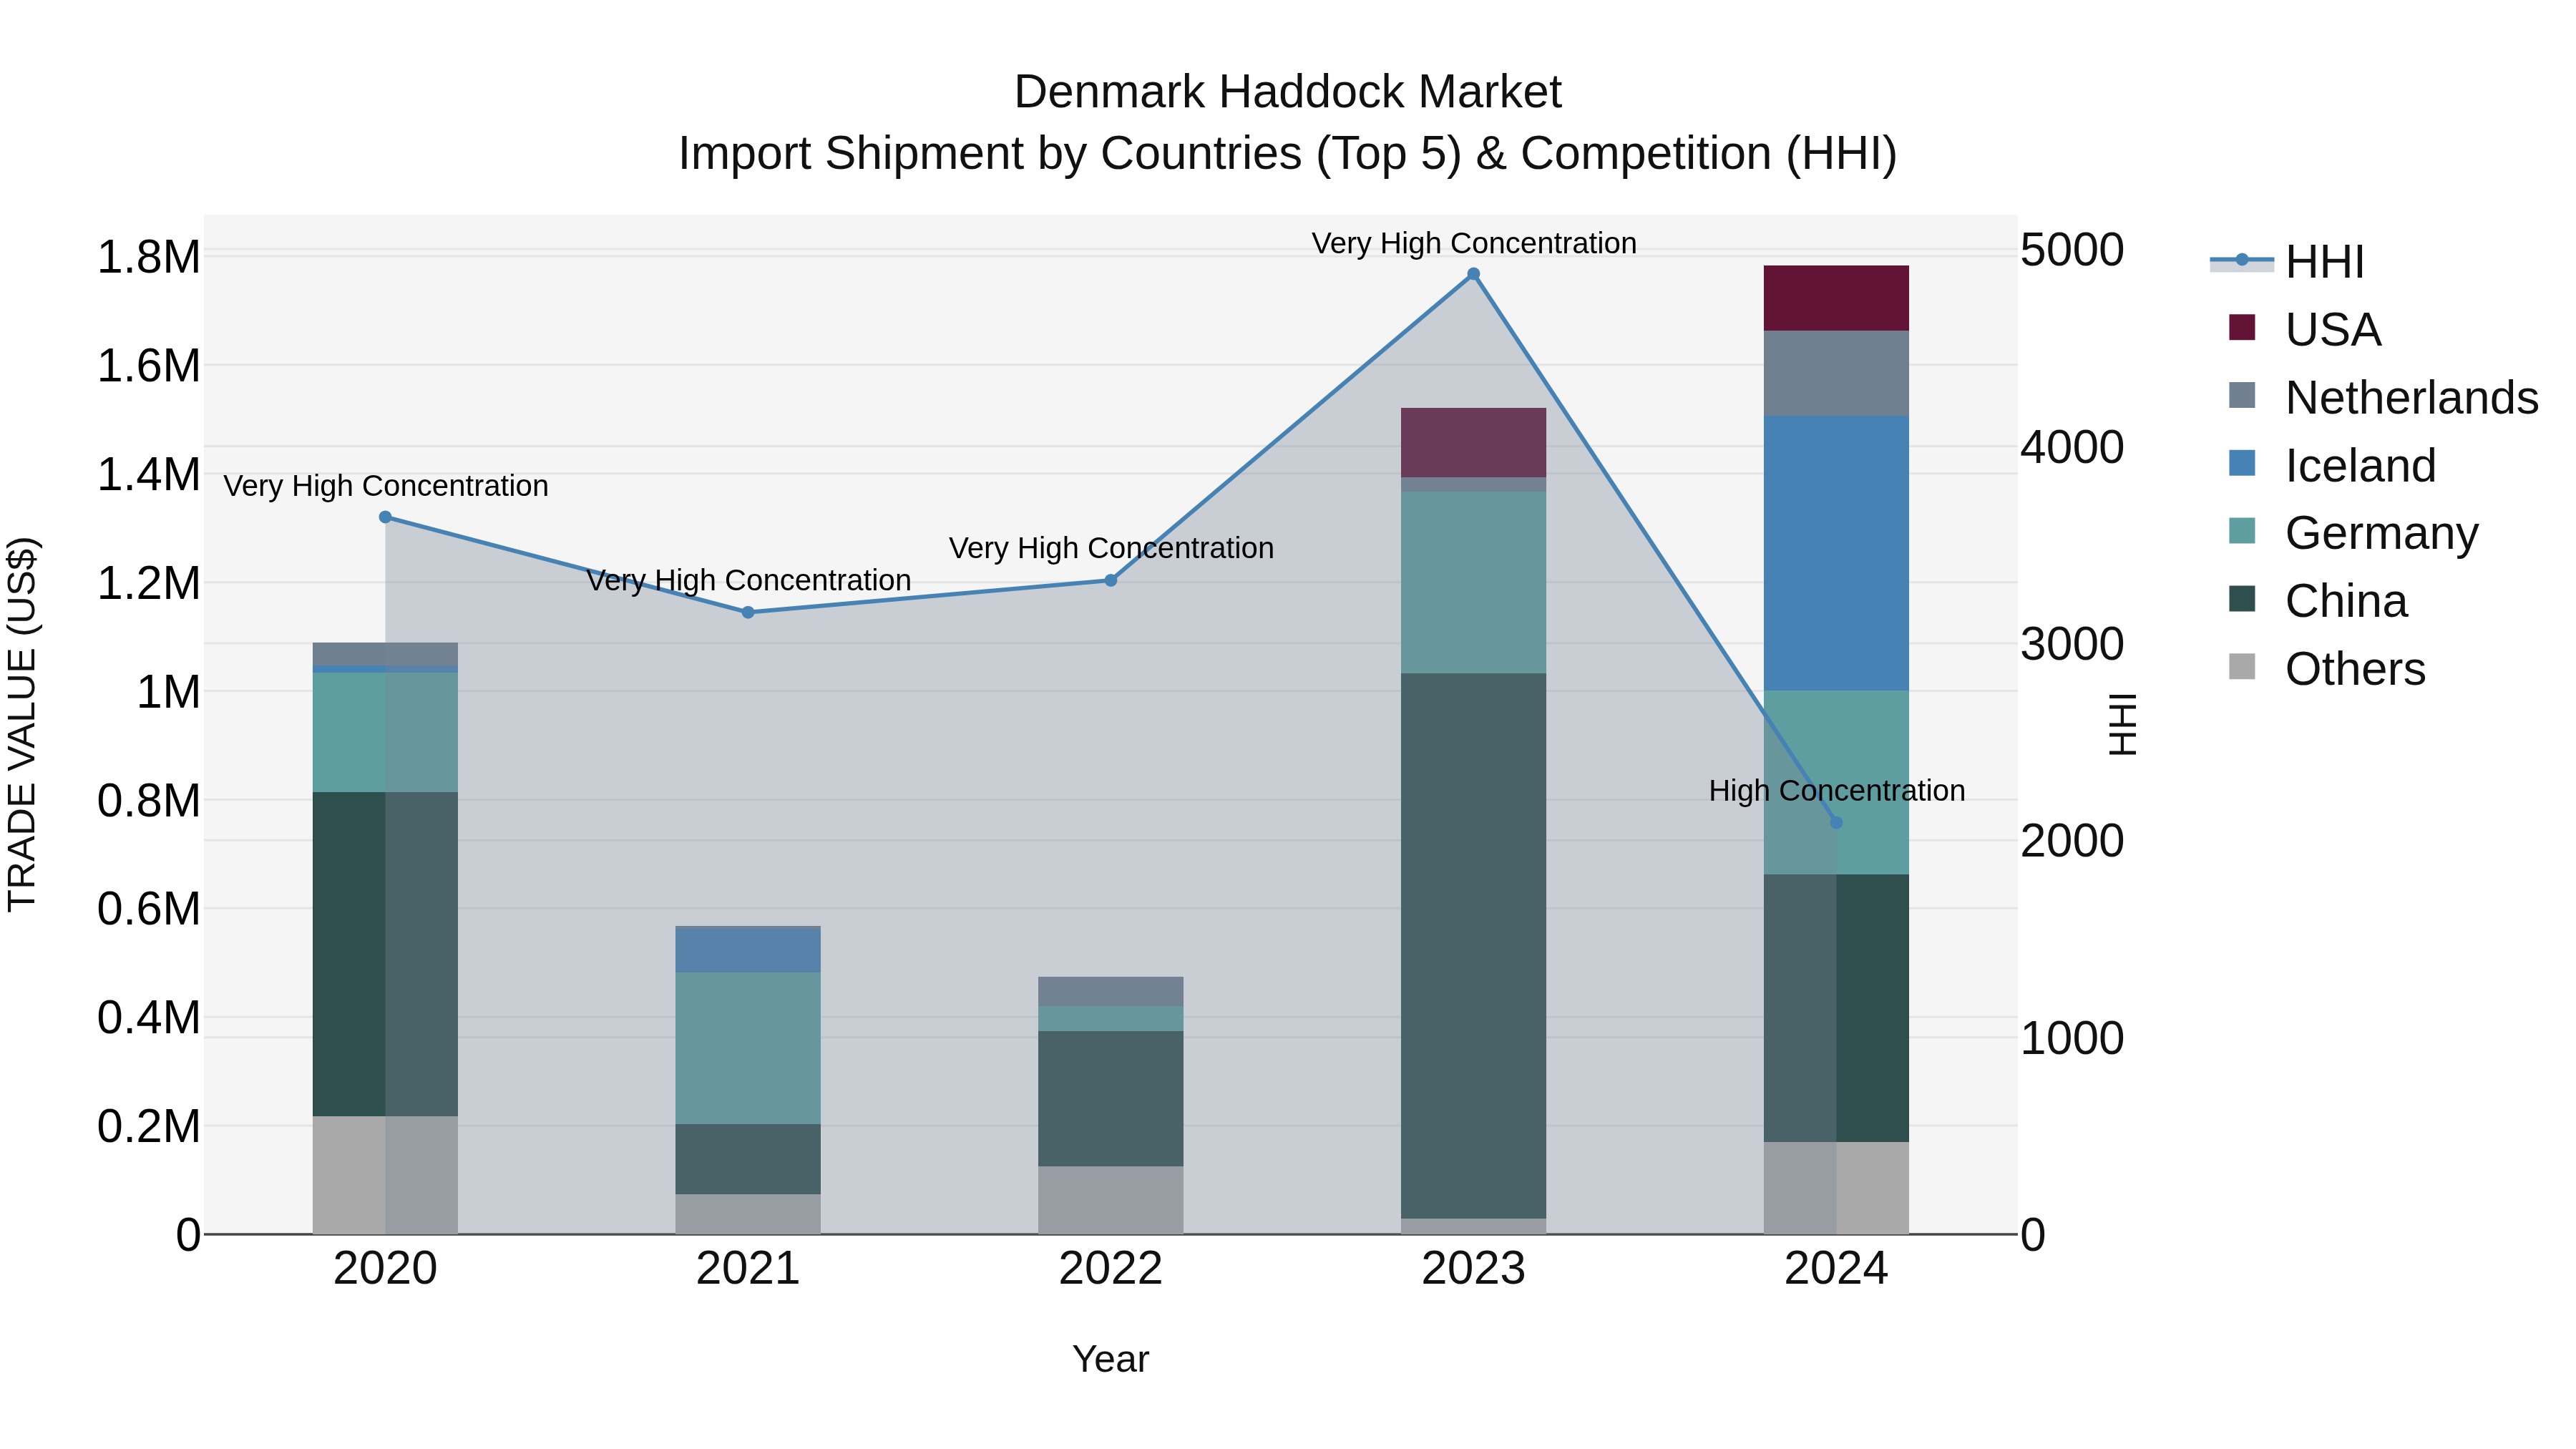2576x1449 pixels.
Task: Click the 'High Concentration' annotation near 2024
Action: [x=1837, y=790]
